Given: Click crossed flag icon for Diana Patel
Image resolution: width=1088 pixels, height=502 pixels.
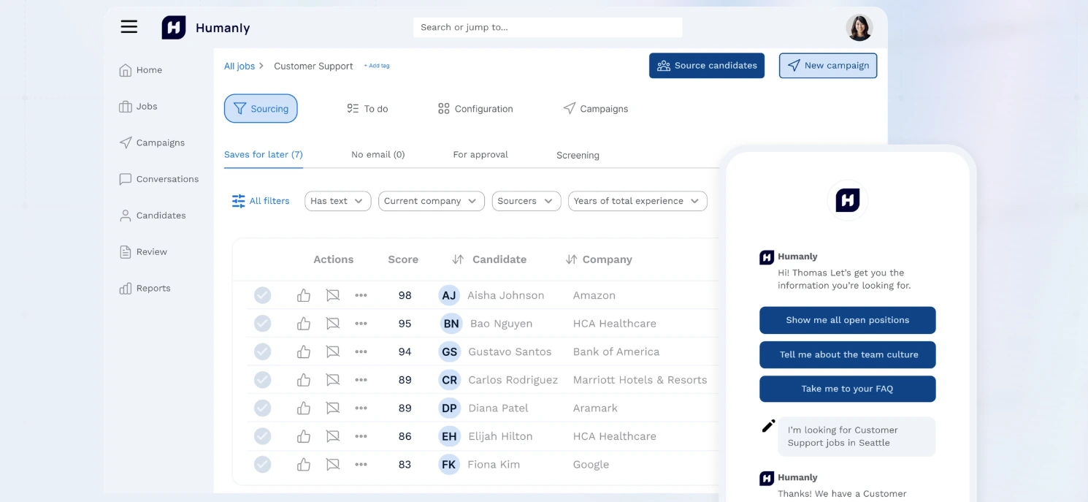Looking at the screenshot, I should [x=333, y=408].
